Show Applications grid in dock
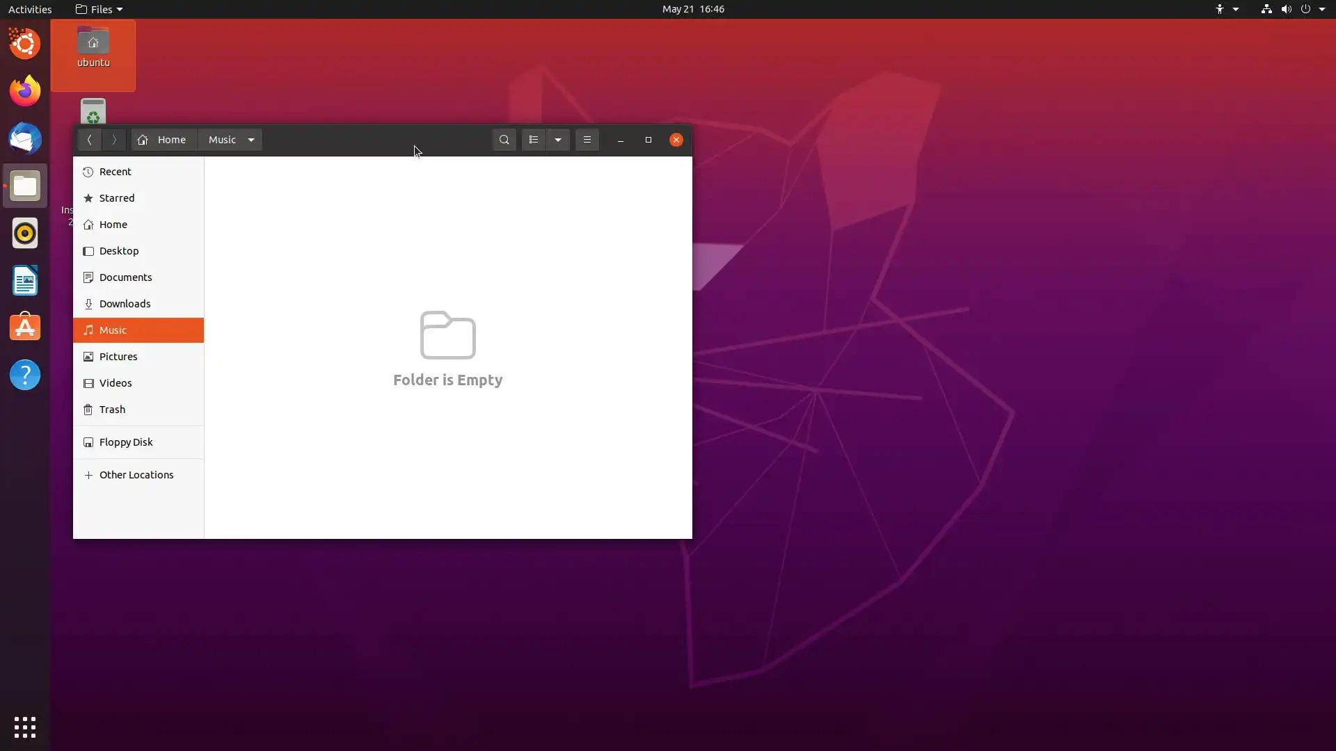 pyautogui.click(x=25, y=727)
